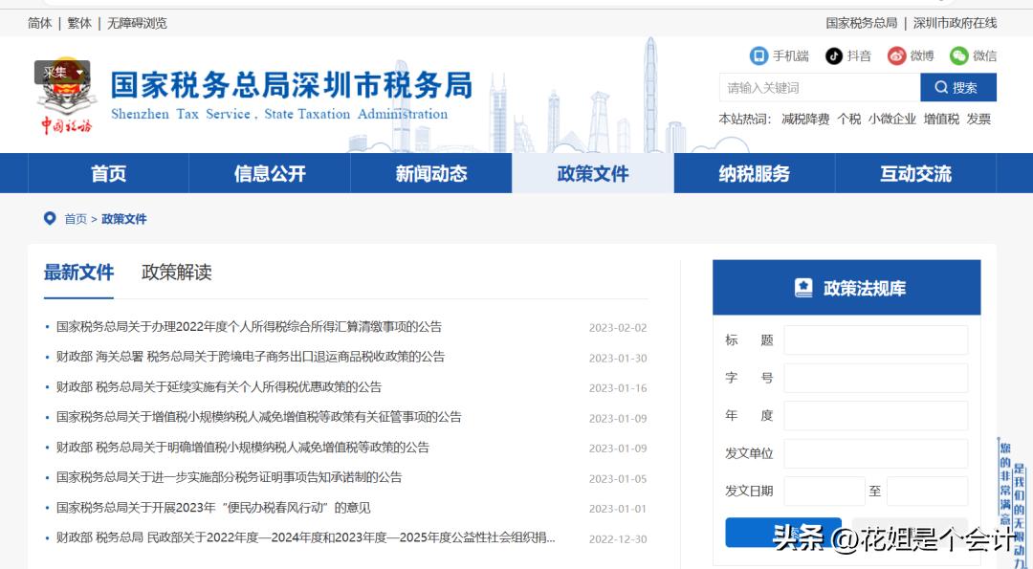Click the location pin icon in the breadcrumb
This screenshot has height=569, width=1033.
pos(49,218)
